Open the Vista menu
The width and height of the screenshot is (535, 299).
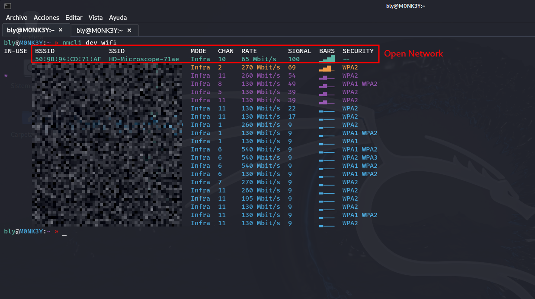tap(95, 18)
